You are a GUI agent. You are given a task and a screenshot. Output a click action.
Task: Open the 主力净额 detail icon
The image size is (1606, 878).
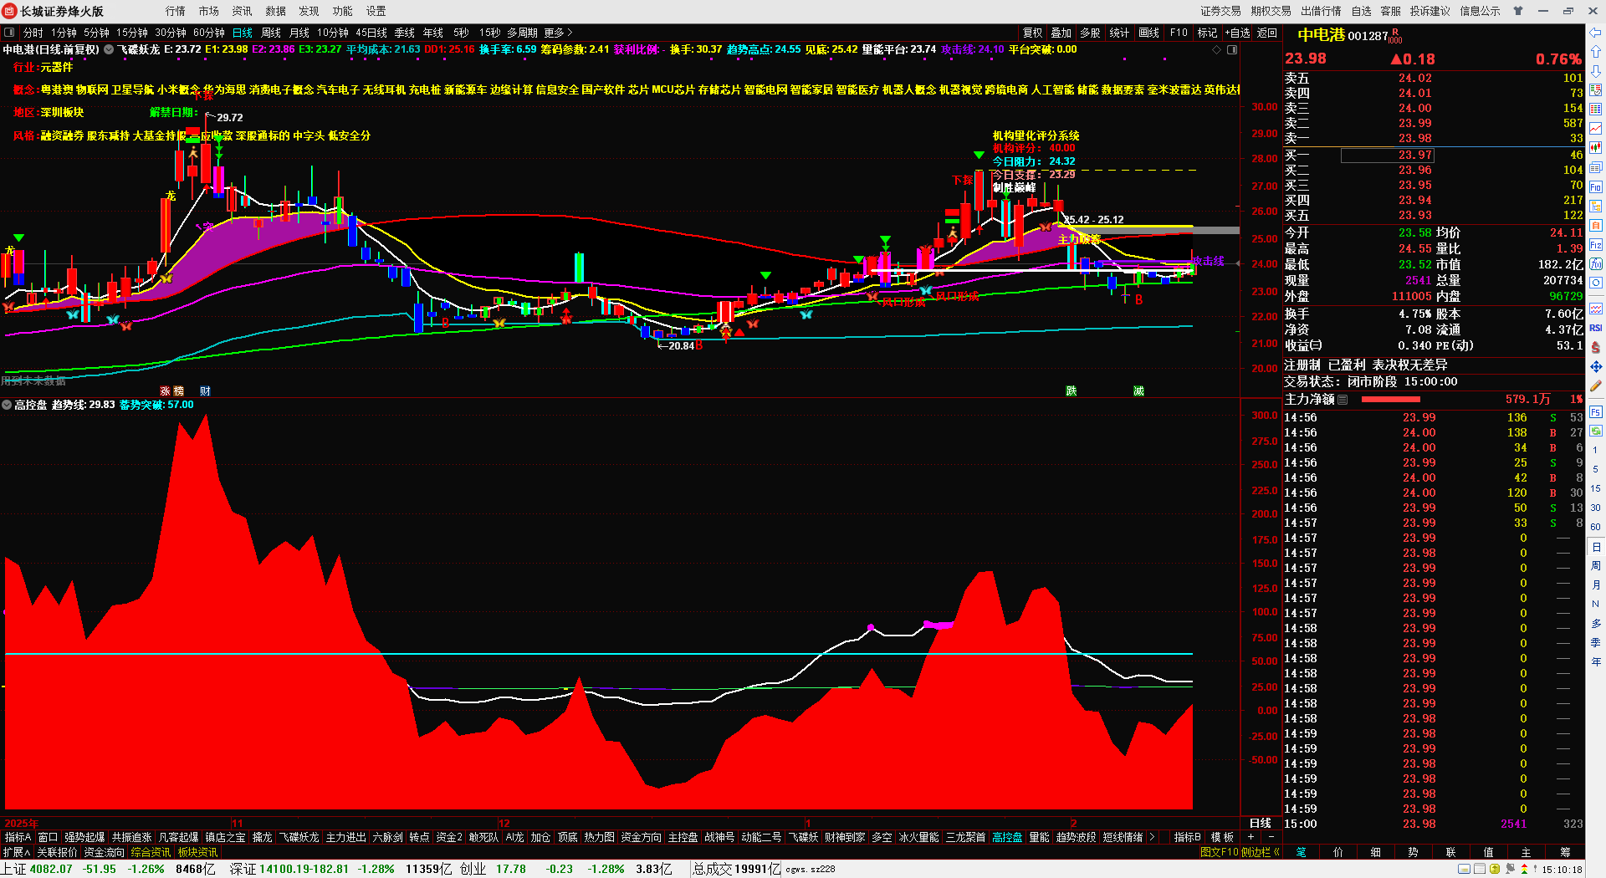[x=1343, y=400]
